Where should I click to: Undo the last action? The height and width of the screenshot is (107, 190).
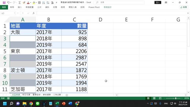pos(8,3)
